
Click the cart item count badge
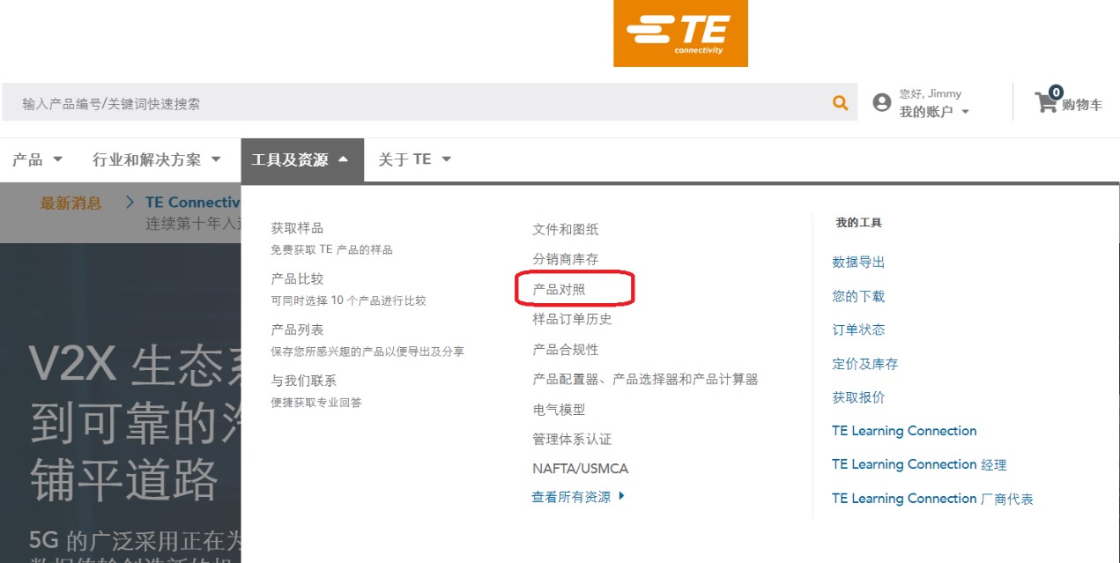click(x=1056, y=92)
